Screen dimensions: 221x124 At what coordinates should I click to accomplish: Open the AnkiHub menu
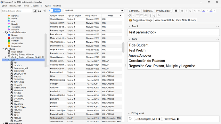57,6
